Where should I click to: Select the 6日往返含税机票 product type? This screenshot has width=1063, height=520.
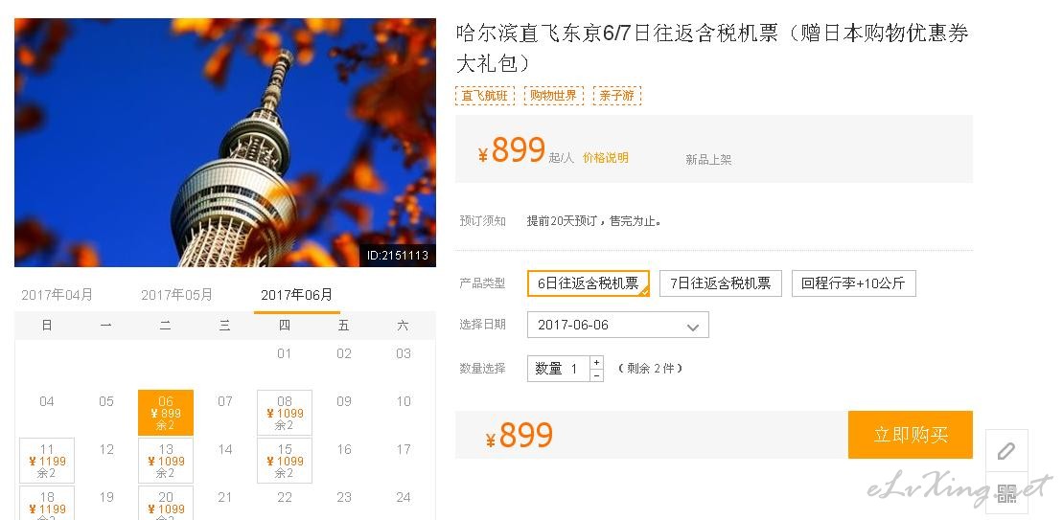coord(588,283)
